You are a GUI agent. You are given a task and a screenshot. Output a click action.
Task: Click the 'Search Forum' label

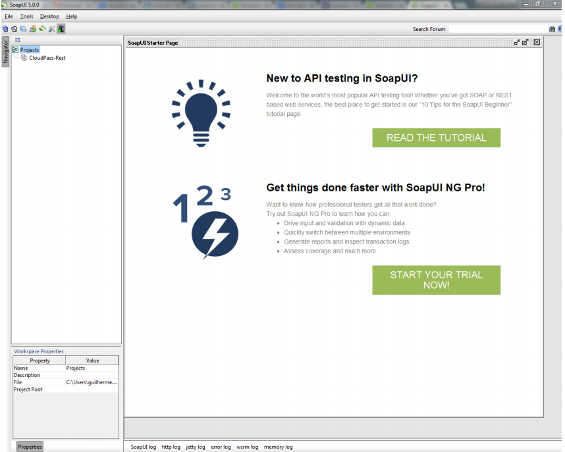pos(429,29)
